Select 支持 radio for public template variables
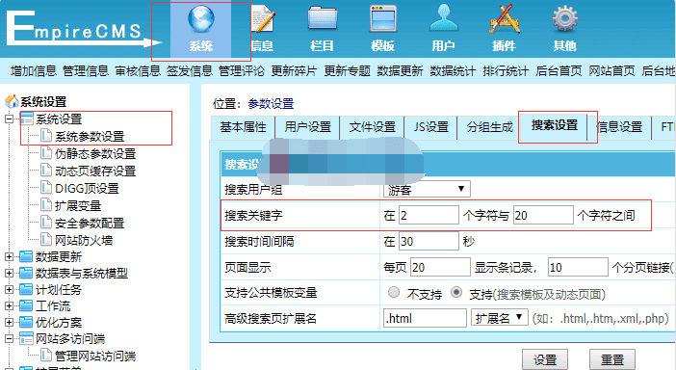The image size is (676, 370). point(456,293)
